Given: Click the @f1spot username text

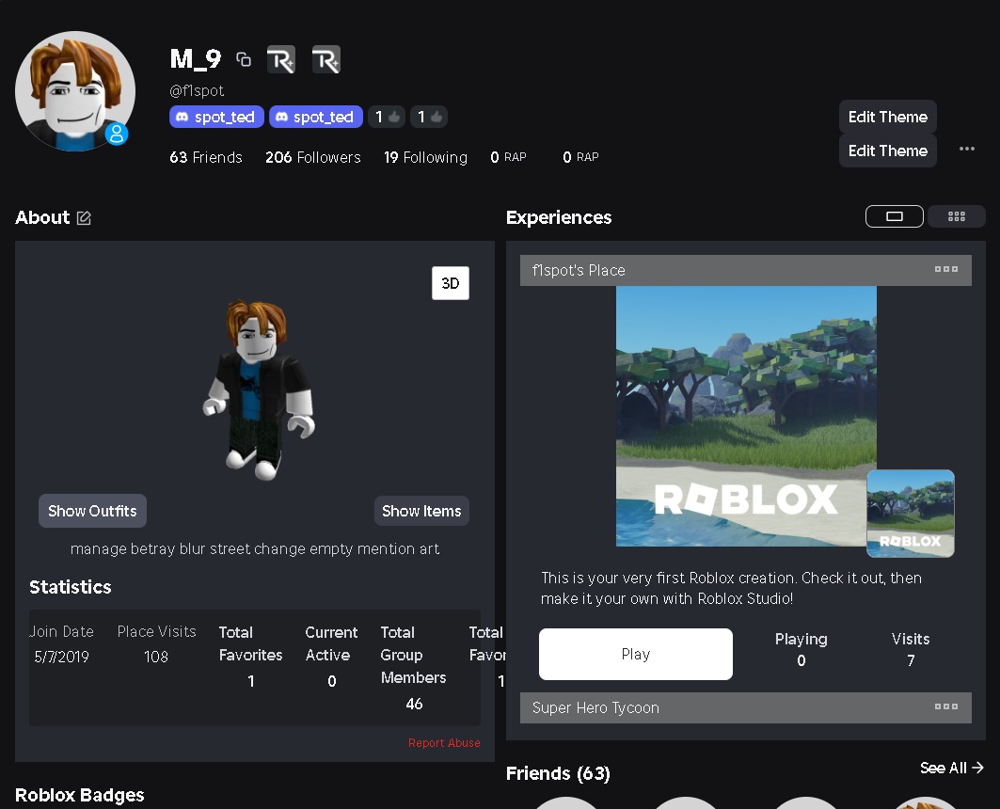Looking at the screenshot, I should tap(197, 90).
